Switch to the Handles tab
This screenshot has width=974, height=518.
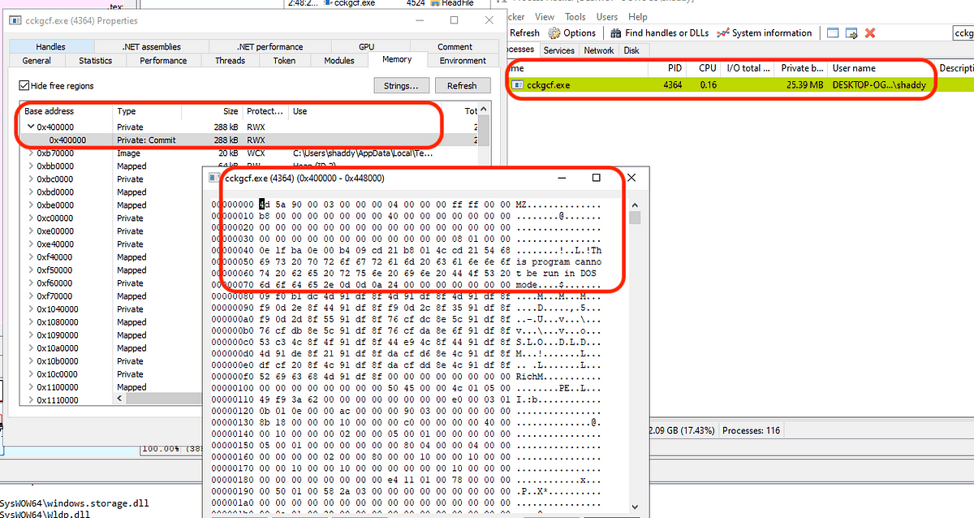(x=50, y=47)
